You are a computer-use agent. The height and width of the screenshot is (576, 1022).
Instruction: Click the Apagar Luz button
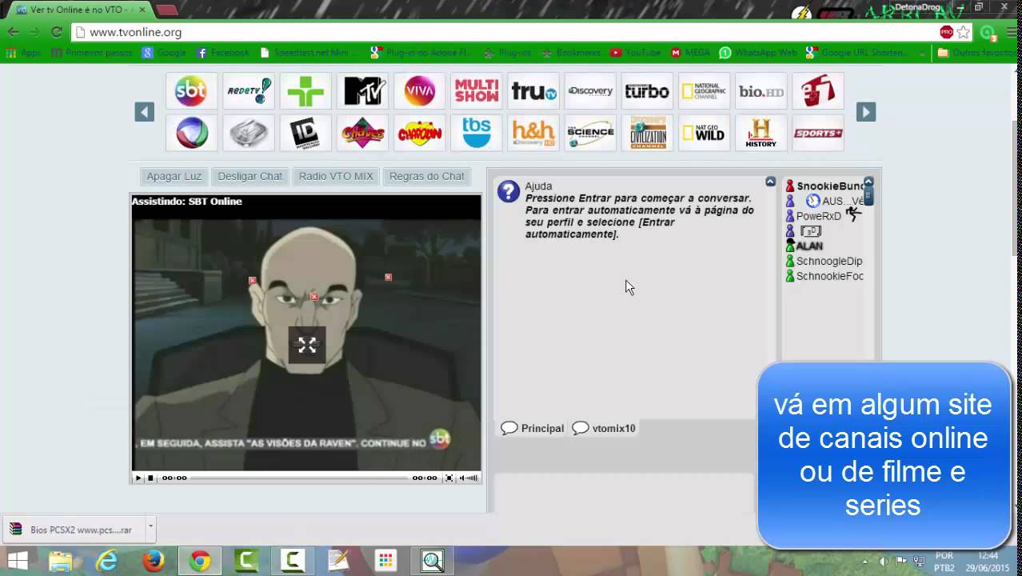click(174, 176)
